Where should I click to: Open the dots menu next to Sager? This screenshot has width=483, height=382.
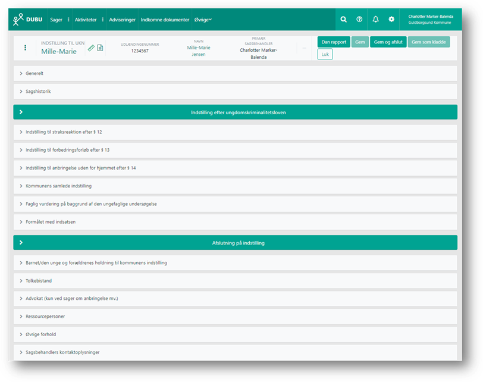68,20
